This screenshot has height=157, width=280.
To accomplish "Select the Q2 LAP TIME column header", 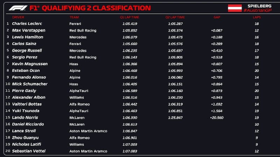I will click(x=175, y=17).
